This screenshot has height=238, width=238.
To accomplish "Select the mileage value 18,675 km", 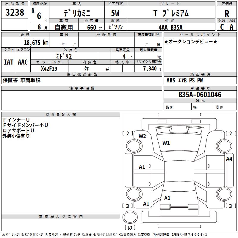I will [36, 43].
